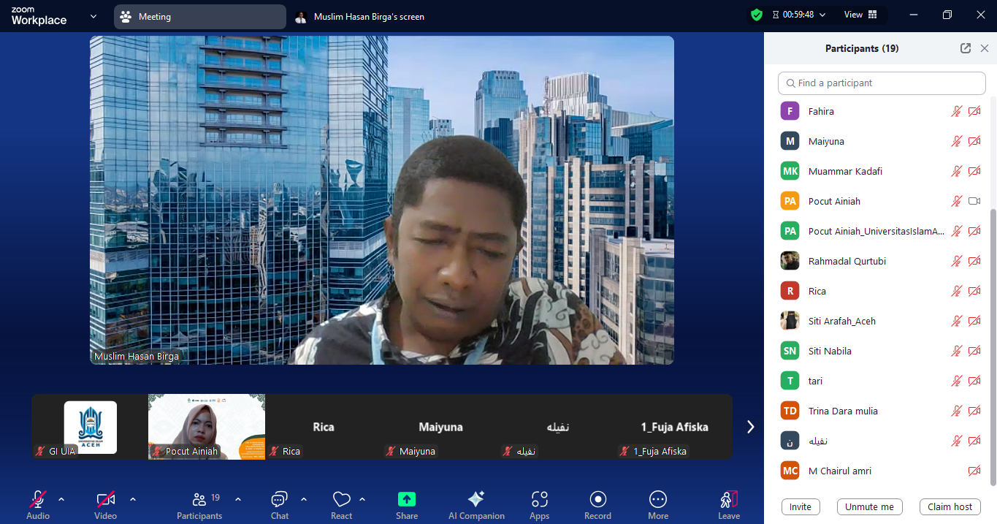Select 1_Fuja Afiska tile in video strip
This screenshot has height=524, width=997.
pyautogui.click(x=674, y=427)
